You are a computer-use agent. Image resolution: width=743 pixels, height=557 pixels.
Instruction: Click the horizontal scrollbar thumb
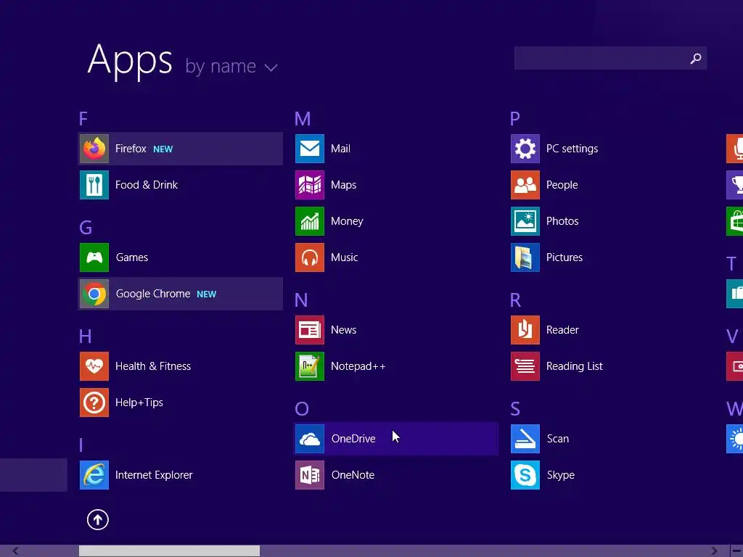click(x=169, y=551)
